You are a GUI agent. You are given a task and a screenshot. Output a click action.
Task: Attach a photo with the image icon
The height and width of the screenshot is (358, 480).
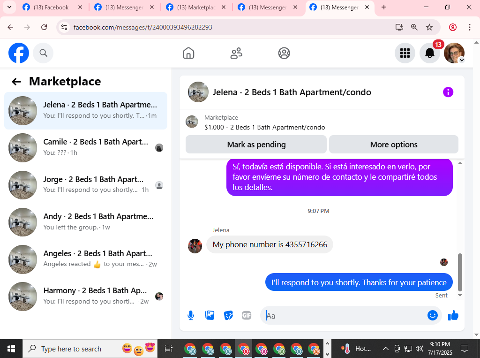(x=210, y=315)
